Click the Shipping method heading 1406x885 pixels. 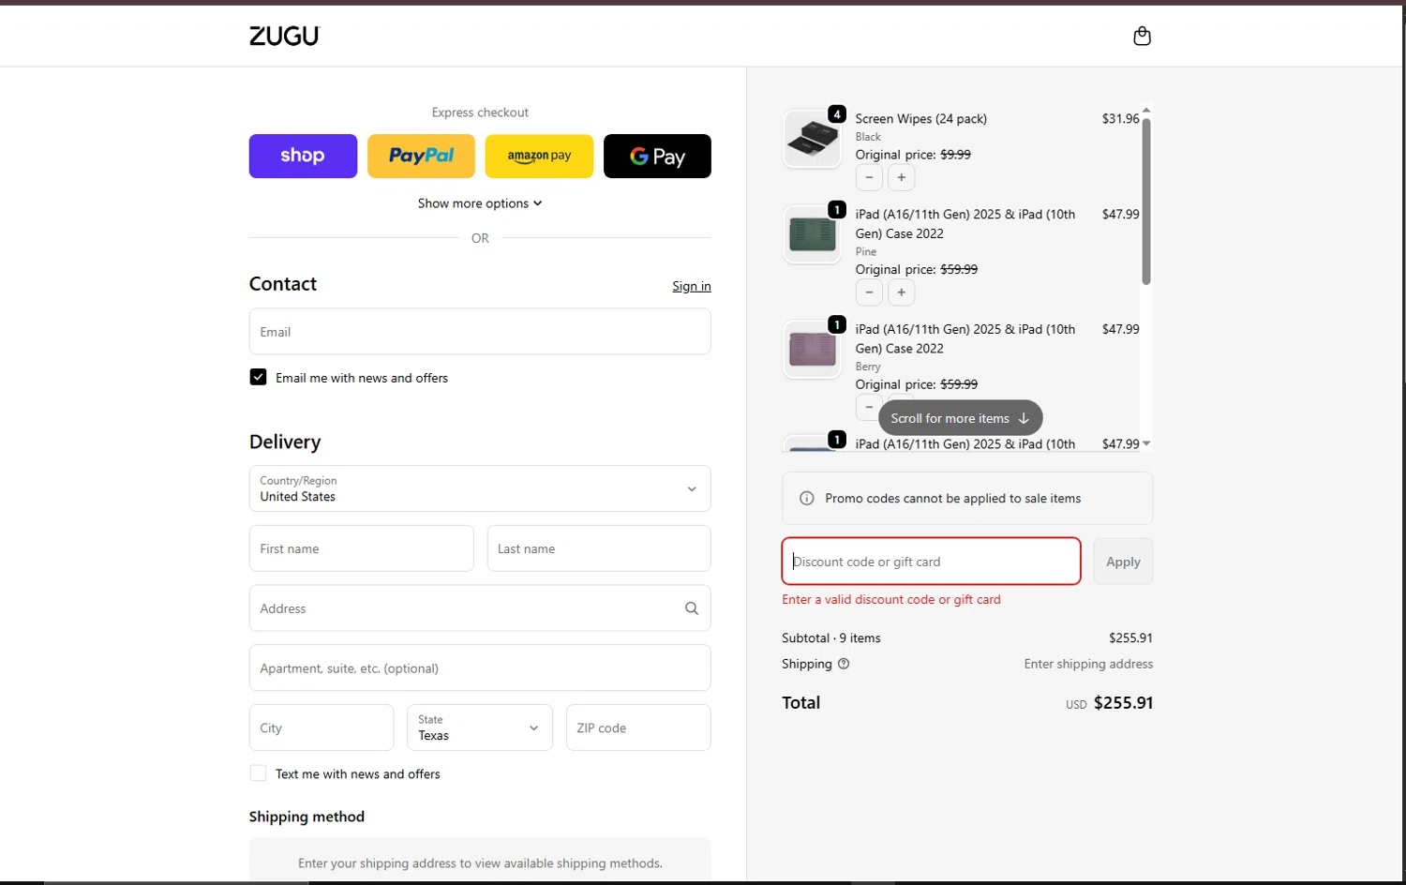(x=307, y=817)
